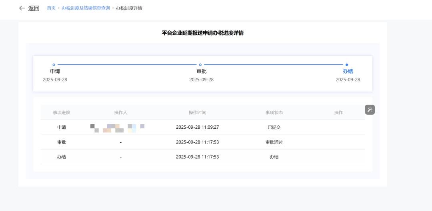Select the 审批 step marker dot
The image size is (432, 211).
click(x=200, y=65)
